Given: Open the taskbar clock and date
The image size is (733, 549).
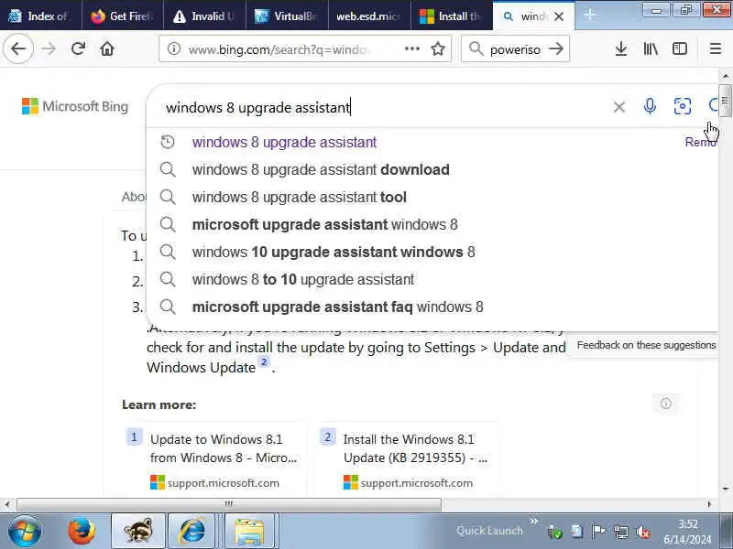Looking at the screenshot, I should click(x=687, y=532).
